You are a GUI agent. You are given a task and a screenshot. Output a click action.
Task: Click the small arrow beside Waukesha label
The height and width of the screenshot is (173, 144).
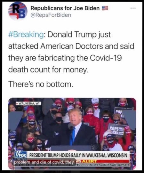coord(17,103)
